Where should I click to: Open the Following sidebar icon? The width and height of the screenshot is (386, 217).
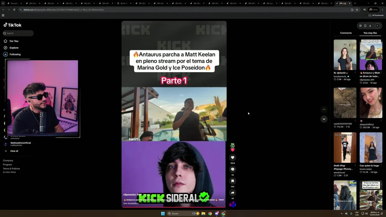(x=5, y=54)
